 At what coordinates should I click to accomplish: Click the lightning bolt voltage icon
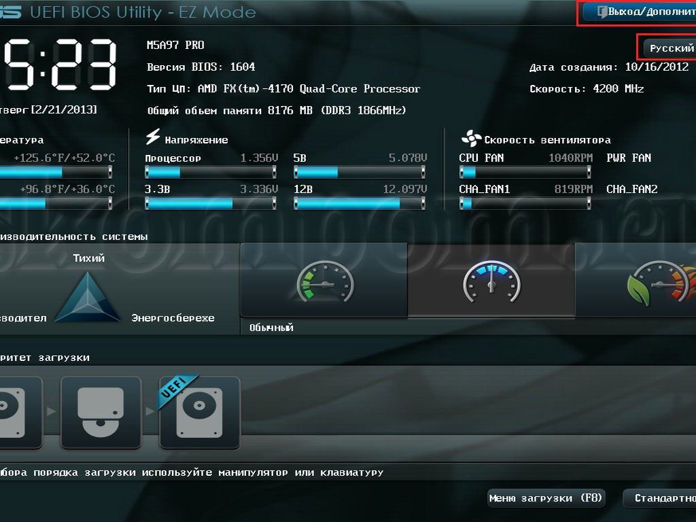153,138
